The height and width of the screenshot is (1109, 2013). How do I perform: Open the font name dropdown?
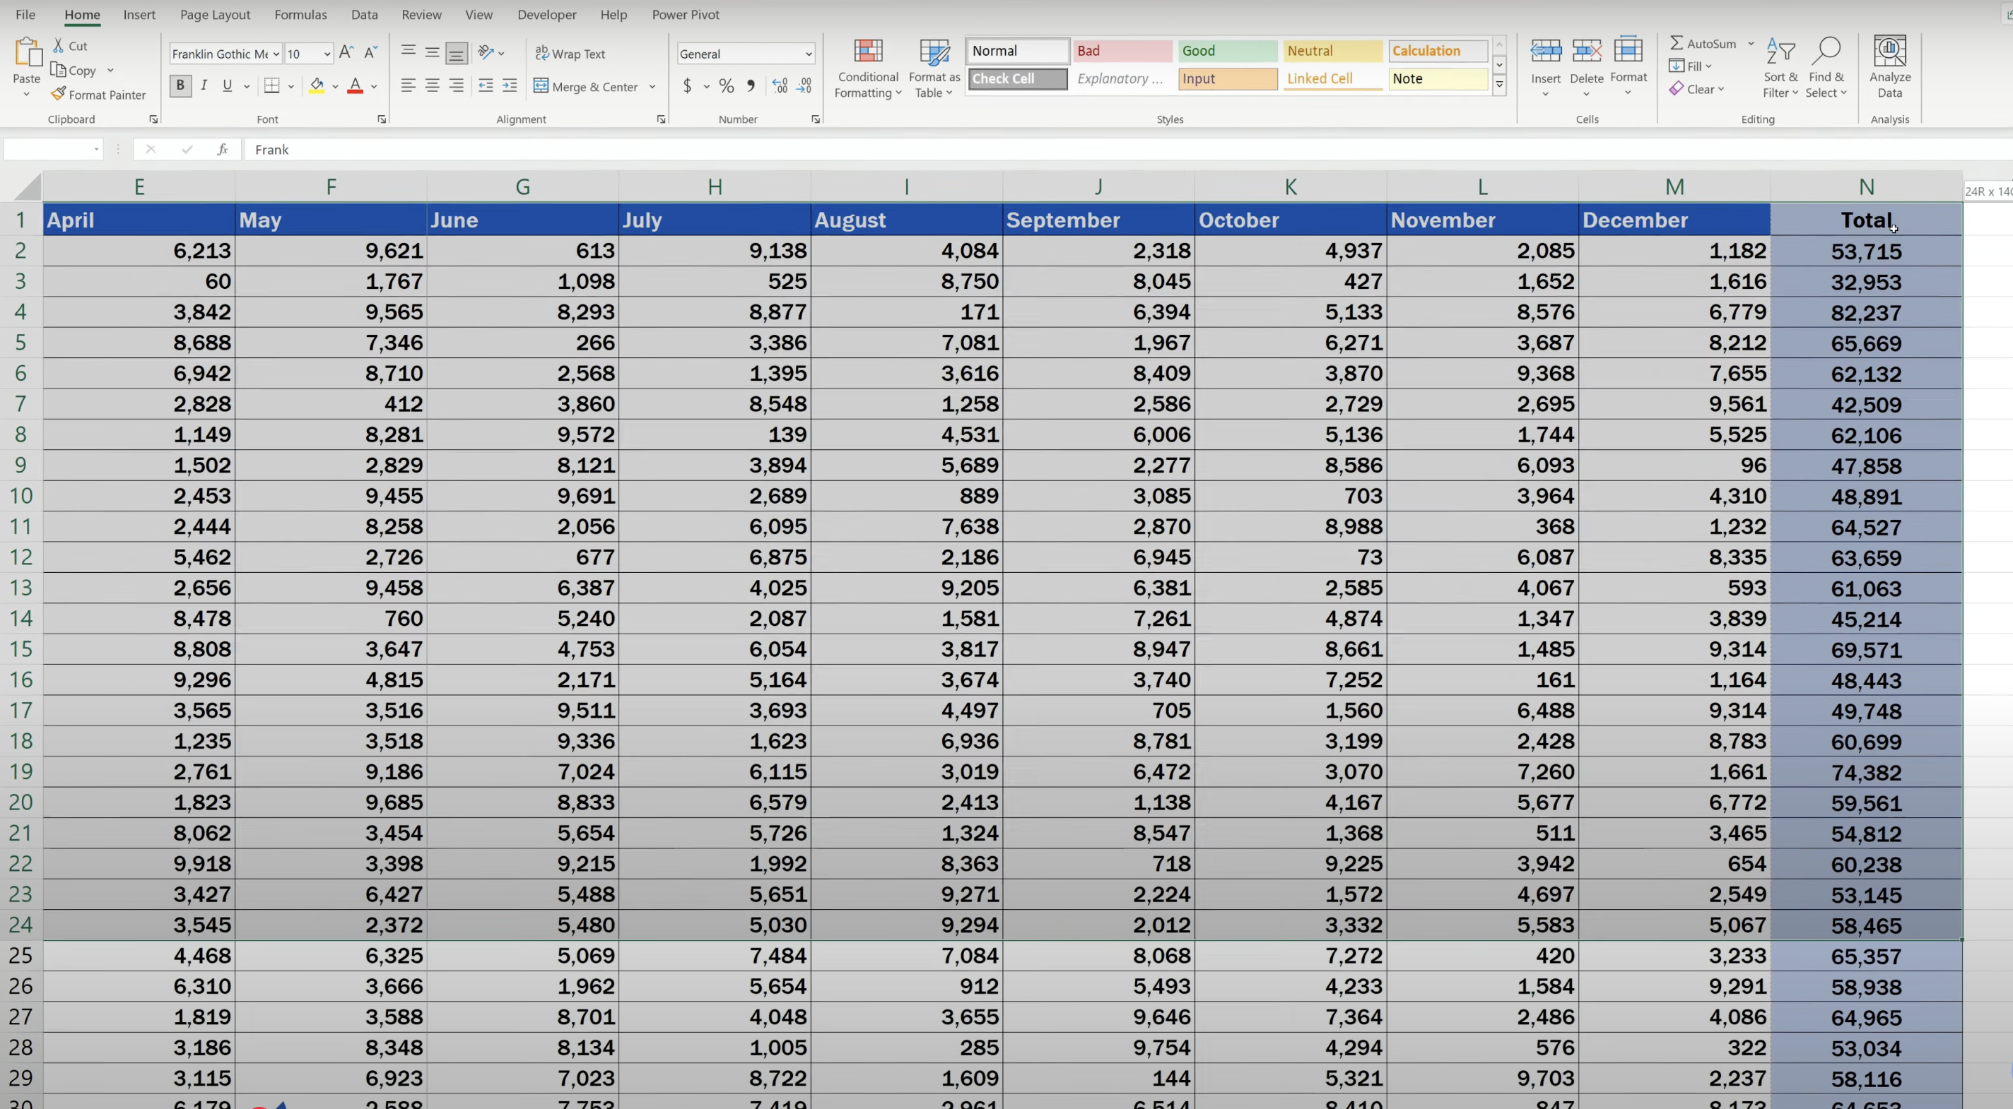[x=276, y=54]
